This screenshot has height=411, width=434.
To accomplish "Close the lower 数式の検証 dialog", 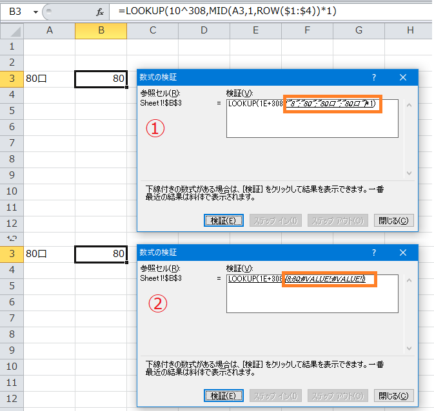I will pyautogui.click(x=403, y=253).
